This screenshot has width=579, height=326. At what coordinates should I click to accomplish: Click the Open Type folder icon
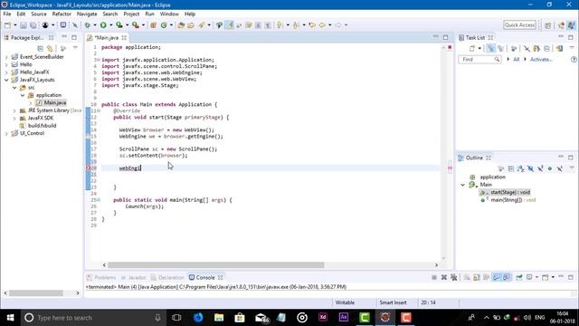[x=181, y=25]
